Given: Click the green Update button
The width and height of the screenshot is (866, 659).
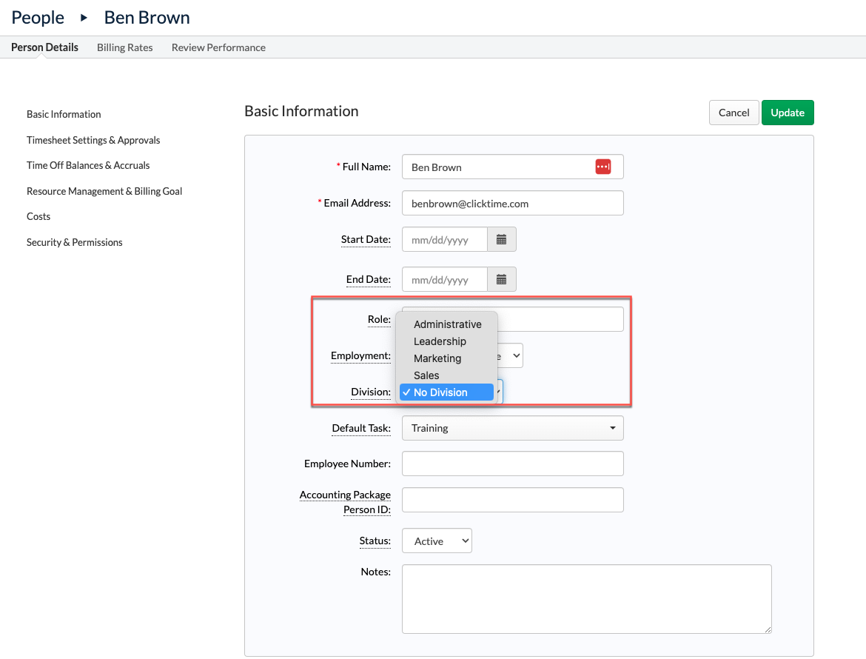Looking at the screenshot, I should [x=788, y=113].
